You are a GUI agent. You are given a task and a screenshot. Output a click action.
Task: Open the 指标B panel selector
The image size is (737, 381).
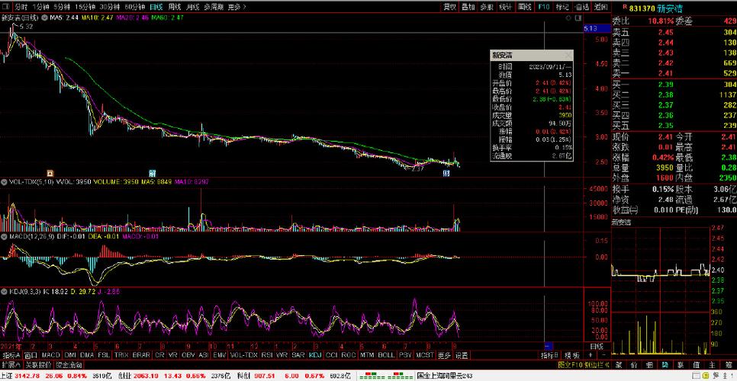[550, 355]
